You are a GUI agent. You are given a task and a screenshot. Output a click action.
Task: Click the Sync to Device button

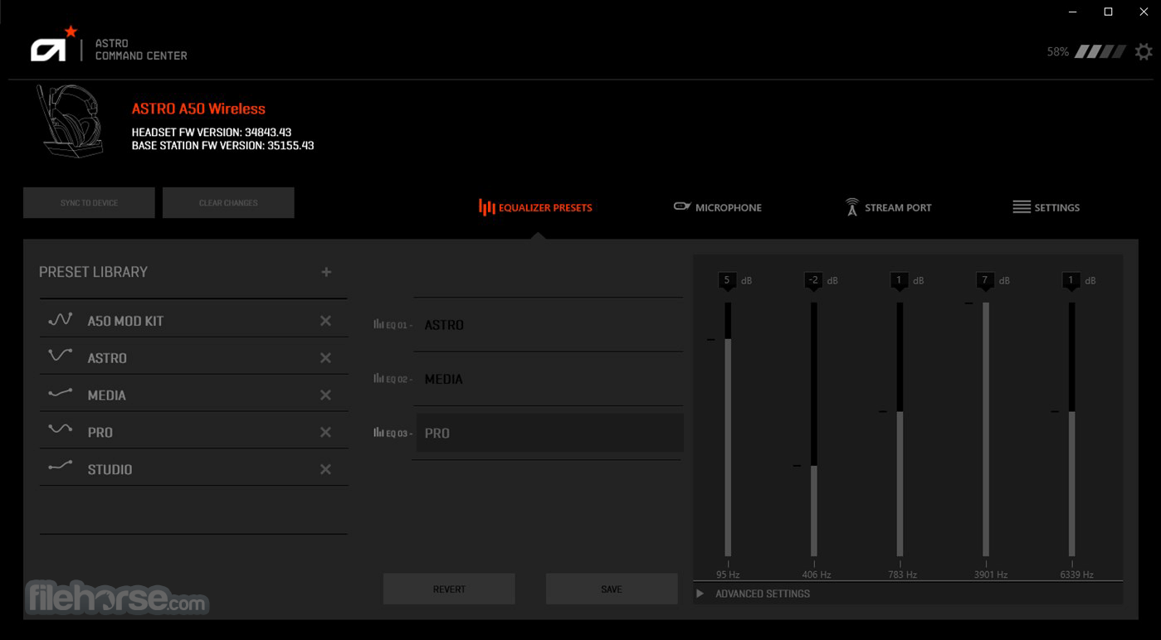[89, 203]
